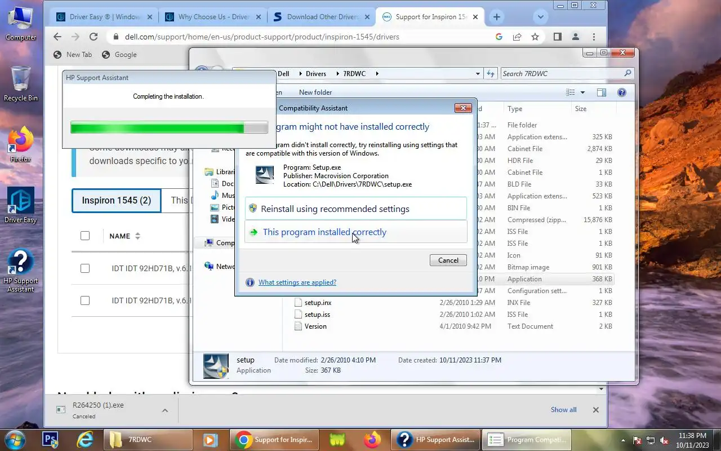Open Explorer view options dropdown arrow

582,92
